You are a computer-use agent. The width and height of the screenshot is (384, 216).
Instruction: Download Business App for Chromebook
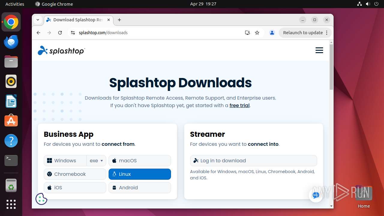[x=75, y=174]
